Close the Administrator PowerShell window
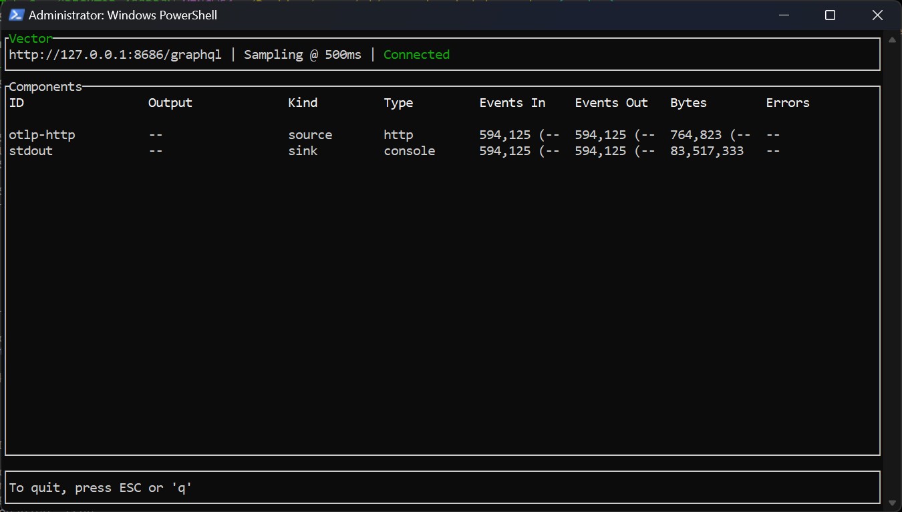The height and width of the screenshot is (512, 902). [877, 15]
